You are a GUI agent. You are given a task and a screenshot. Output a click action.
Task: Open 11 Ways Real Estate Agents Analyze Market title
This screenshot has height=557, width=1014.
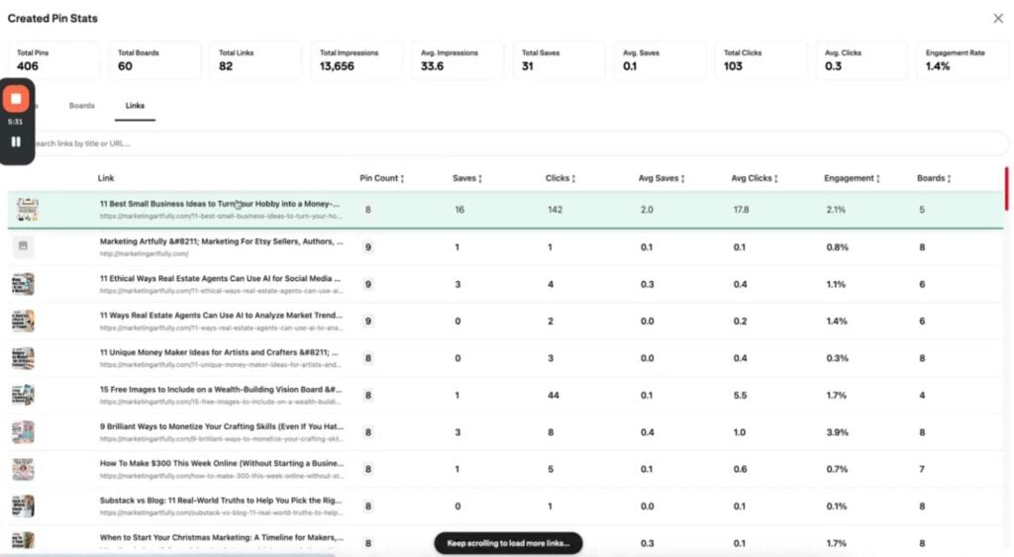tap(221, 316)
